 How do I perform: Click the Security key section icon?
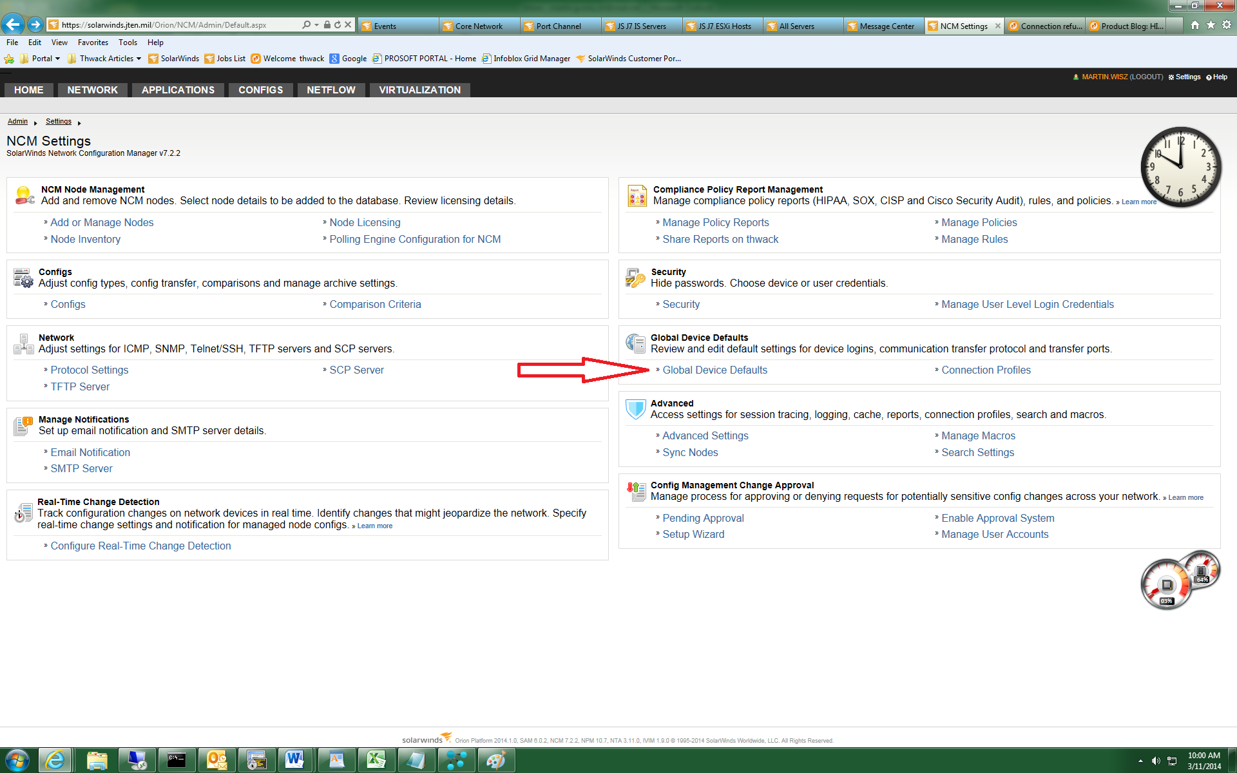click(635, 278)
